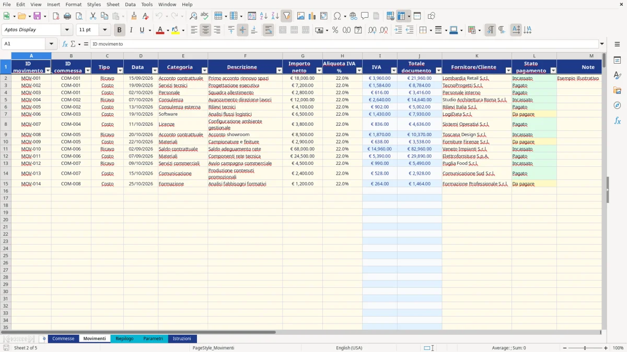Open the Stato pagamento filter dropdown
The height and width of the screenshot is (352, 627).
click(553, 70)
